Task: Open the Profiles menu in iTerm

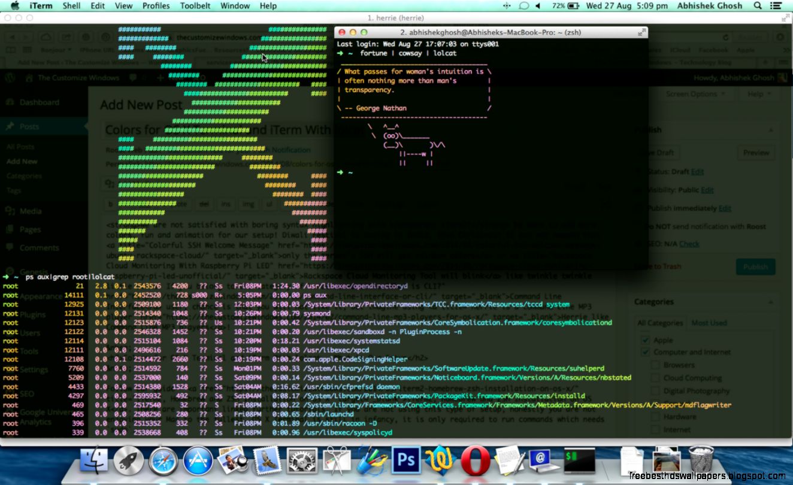Action: pyautogui.click(x=156, y=6)
